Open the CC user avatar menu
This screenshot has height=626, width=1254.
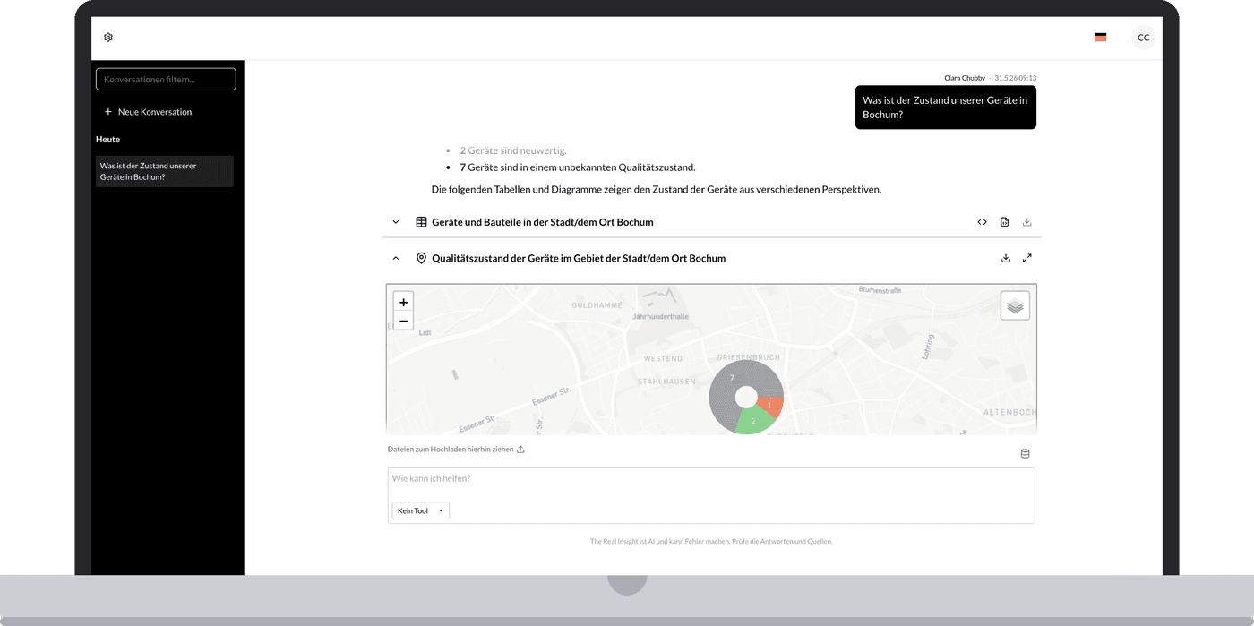[1143, 38]
